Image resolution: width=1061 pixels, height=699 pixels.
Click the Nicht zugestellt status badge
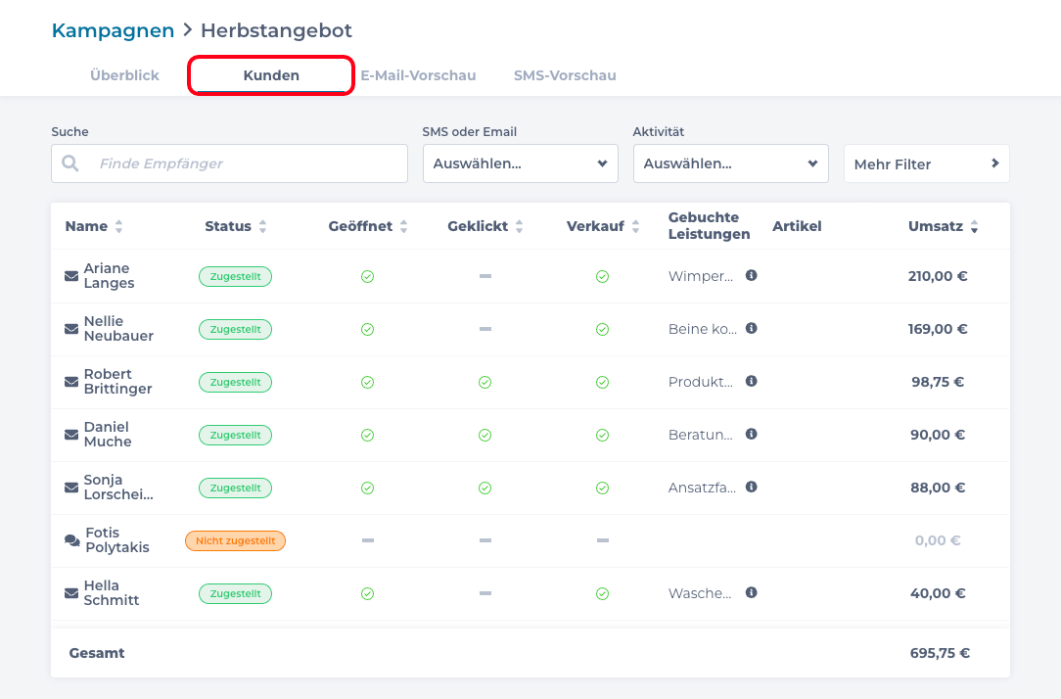tap(235, 540)
